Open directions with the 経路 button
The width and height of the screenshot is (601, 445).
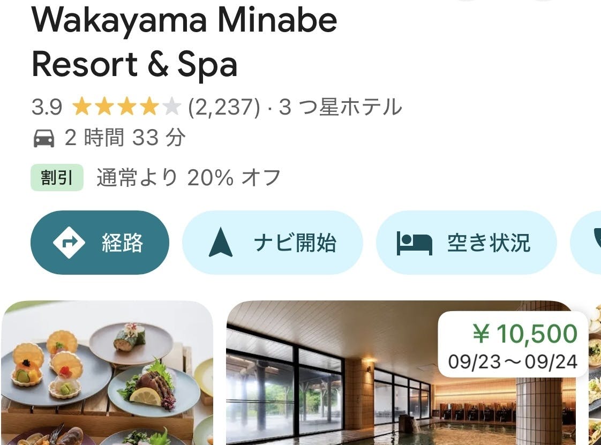100,242
